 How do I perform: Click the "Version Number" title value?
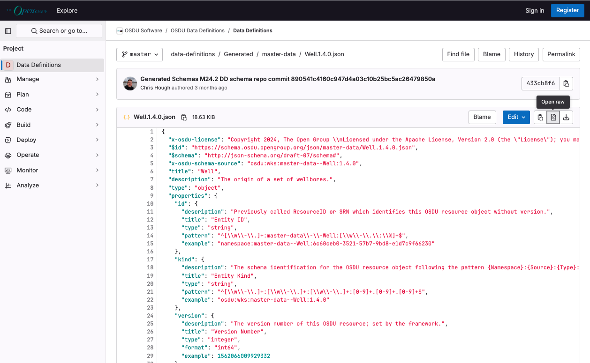[237, 332]
